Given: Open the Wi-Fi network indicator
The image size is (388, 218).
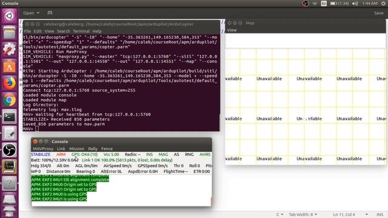Looking at the screenshot, I should coord(315,4).
